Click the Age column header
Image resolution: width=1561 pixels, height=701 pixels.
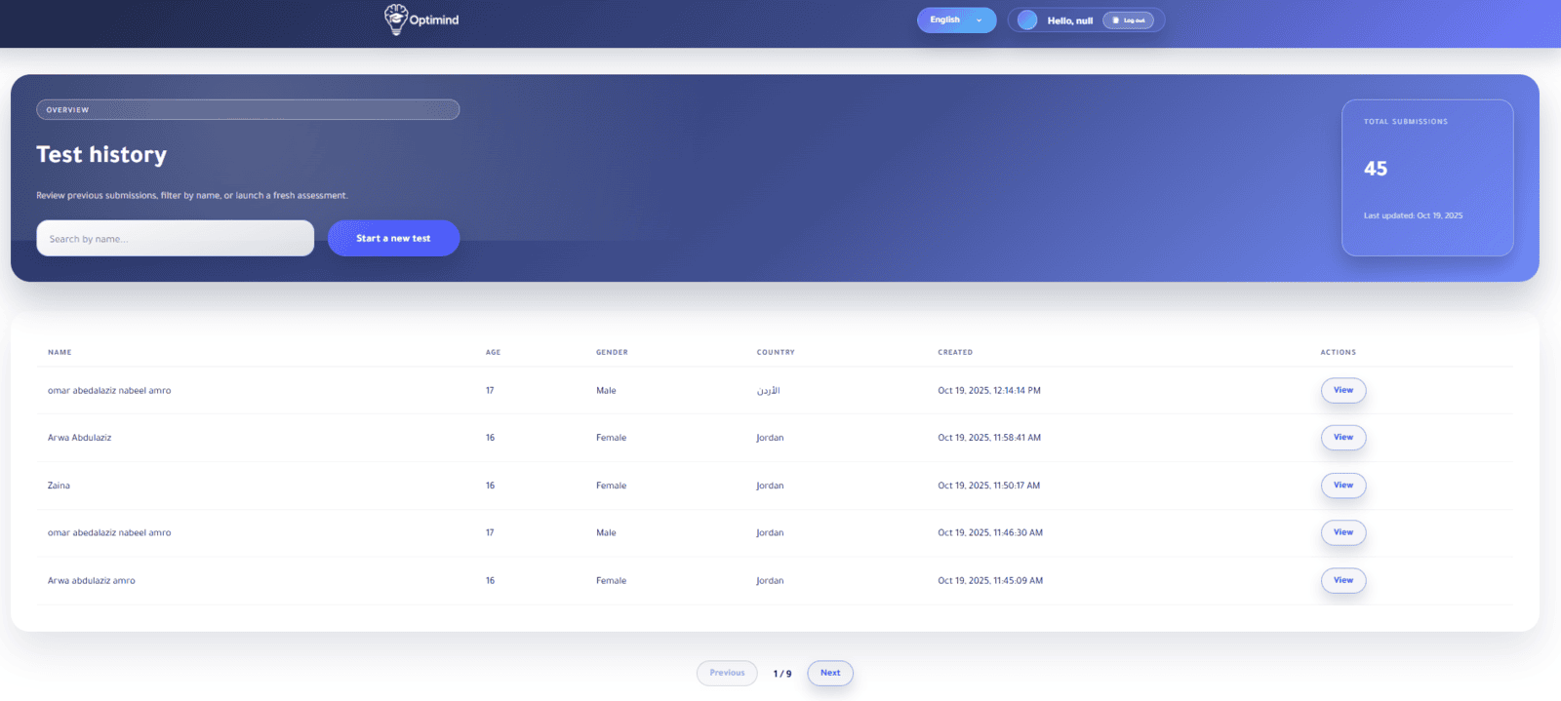(493, 353)
